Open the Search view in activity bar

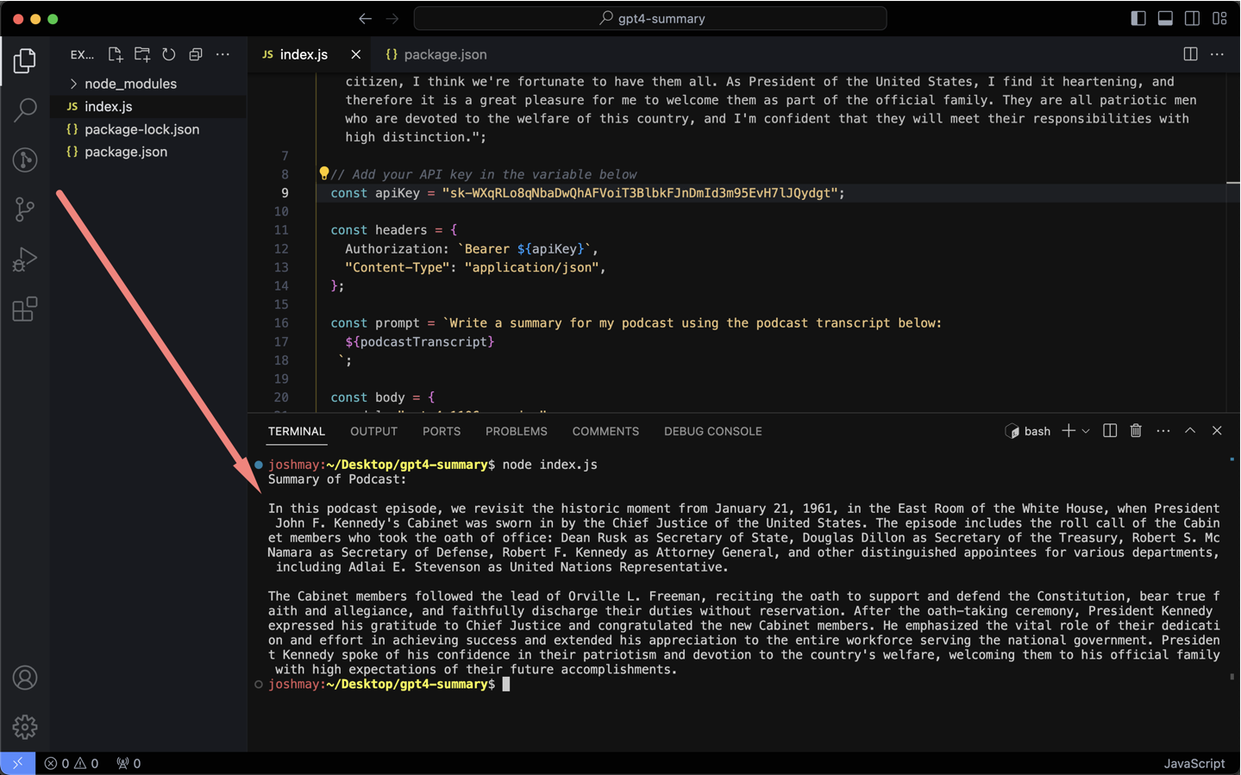[25, 109]
